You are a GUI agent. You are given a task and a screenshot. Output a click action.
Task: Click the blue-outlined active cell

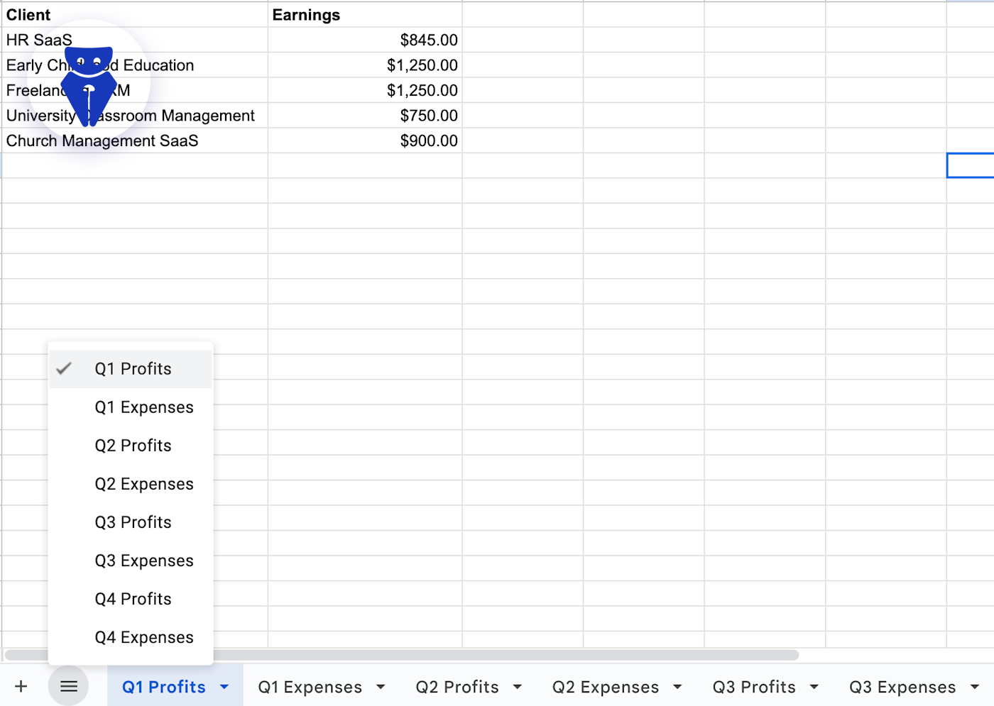point(971,165)
